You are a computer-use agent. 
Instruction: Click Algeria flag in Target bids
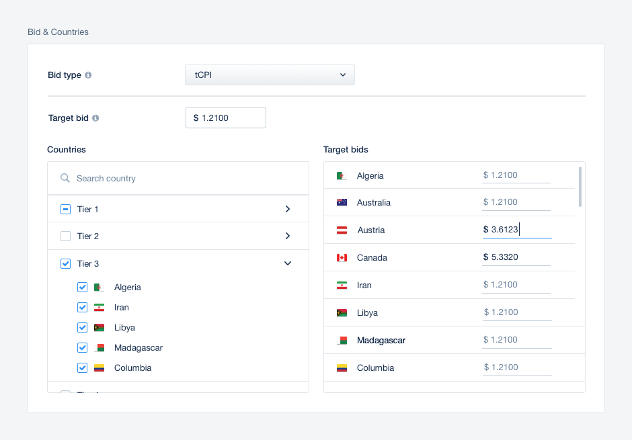click(342, 176)
